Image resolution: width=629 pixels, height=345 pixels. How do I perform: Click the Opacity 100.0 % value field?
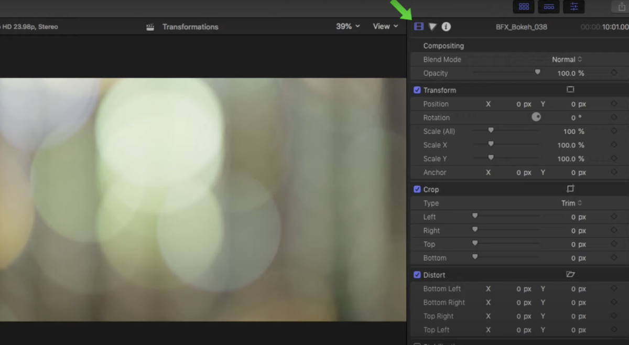pos(571,73)
